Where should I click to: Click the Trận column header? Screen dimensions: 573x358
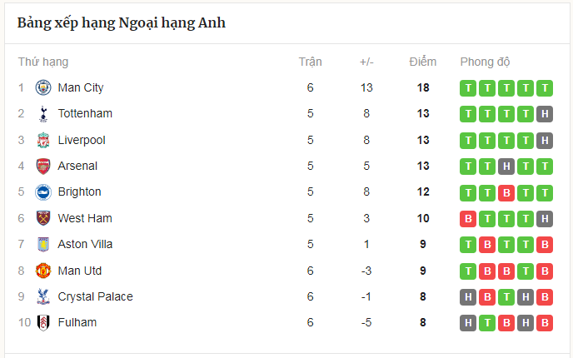point(310,62)
